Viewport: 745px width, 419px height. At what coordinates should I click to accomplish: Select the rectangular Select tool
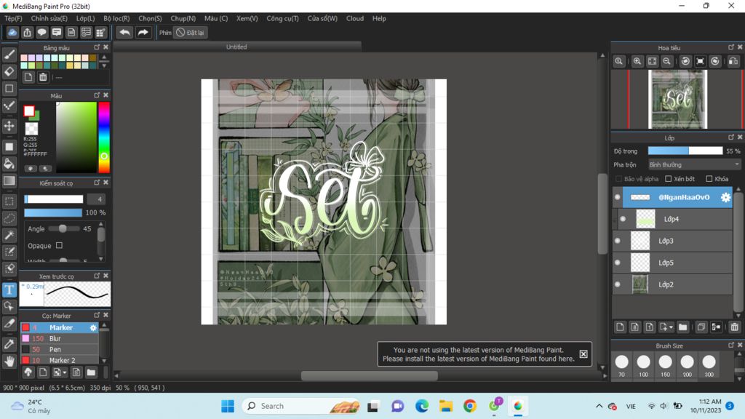point(9,201)
